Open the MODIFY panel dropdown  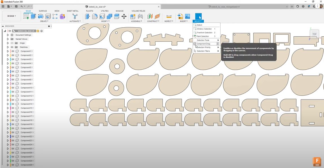pos(105,21)
